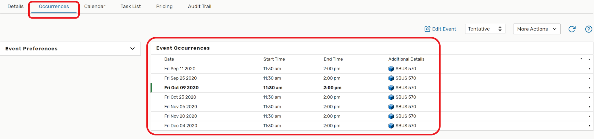594x139 pixels.
Task: Click the blue cube icon for Sep 11
Action: tap(391, 69)
